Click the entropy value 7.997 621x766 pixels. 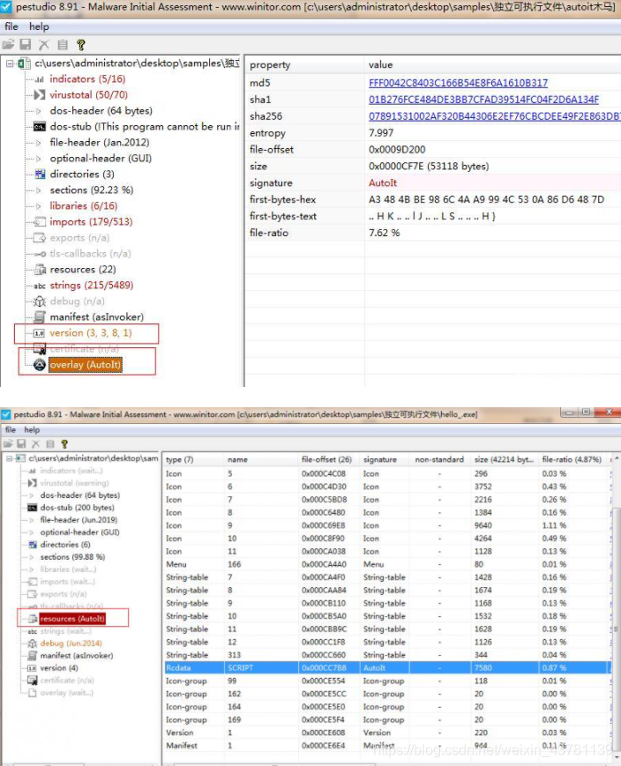point(381,133)
